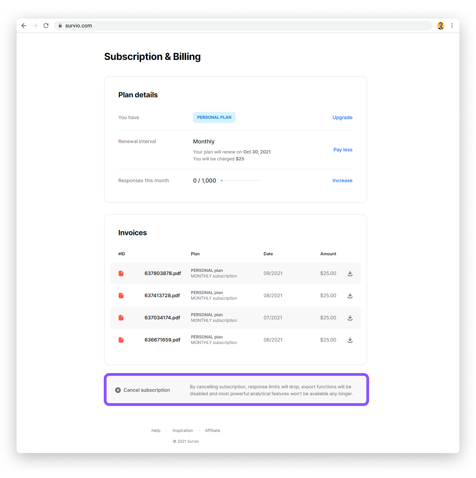Open the Inspiration footer link
Viewport: 476px width, 478px height.
tap(183, 431)
